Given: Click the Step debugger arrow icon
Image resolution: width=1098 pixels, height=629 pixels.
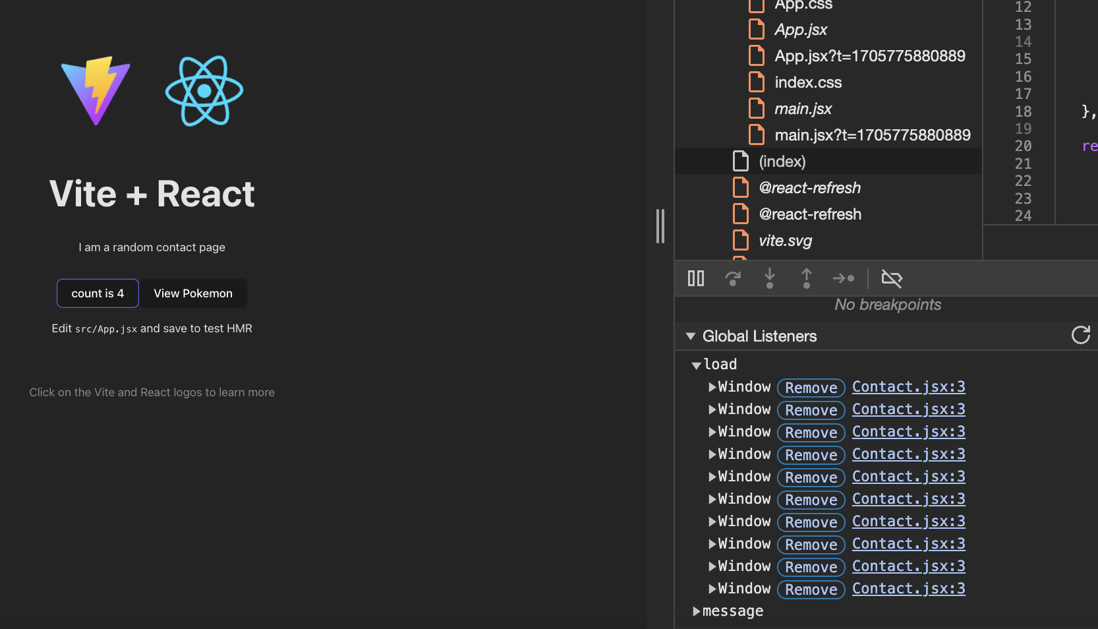Looking at the screenshot, I should tap(844, 278).
